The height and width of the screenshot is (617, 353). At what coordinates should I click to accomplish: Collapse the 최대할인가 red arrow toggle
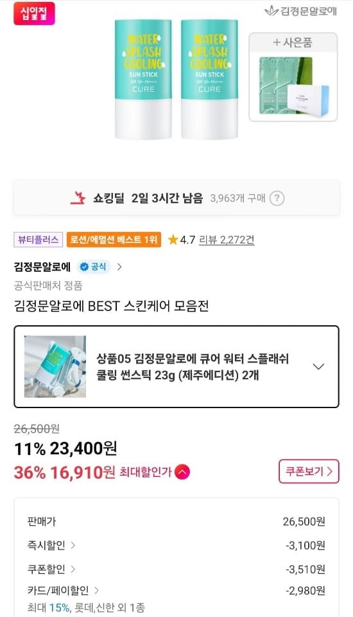[182, 472]
